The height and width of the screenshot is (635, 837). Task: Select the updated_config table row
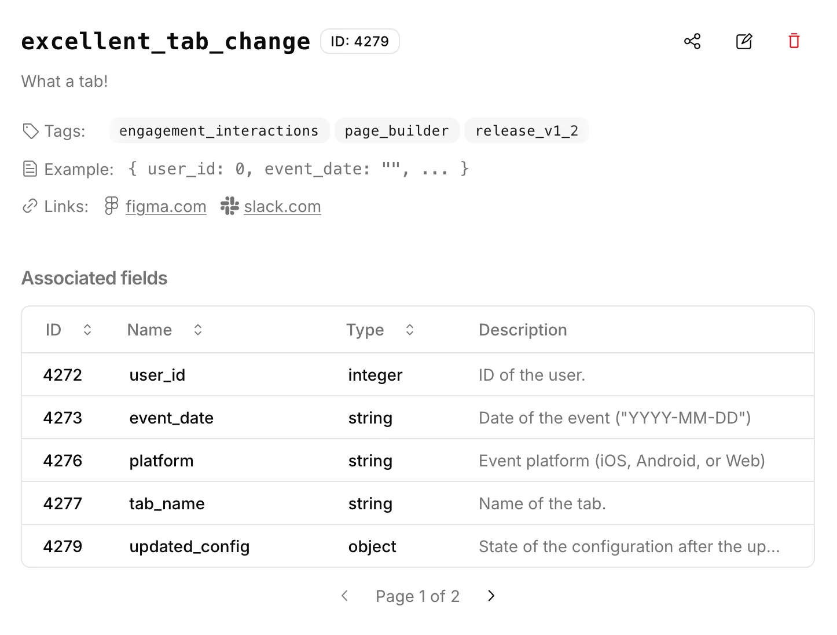(x=418, y=546)
